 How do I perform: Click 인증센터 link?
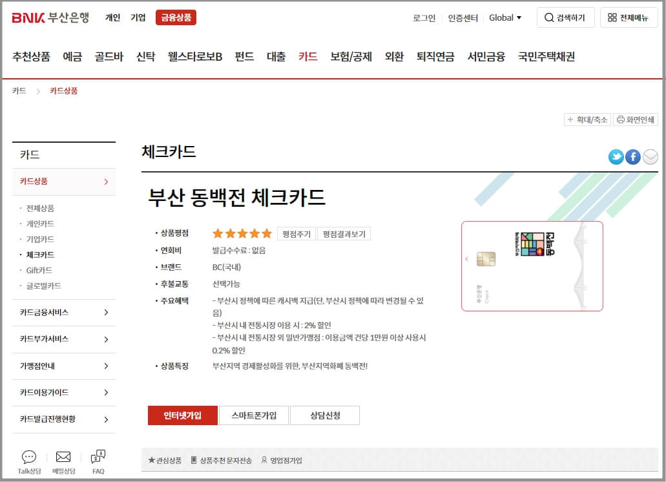(x=463, y=18)
